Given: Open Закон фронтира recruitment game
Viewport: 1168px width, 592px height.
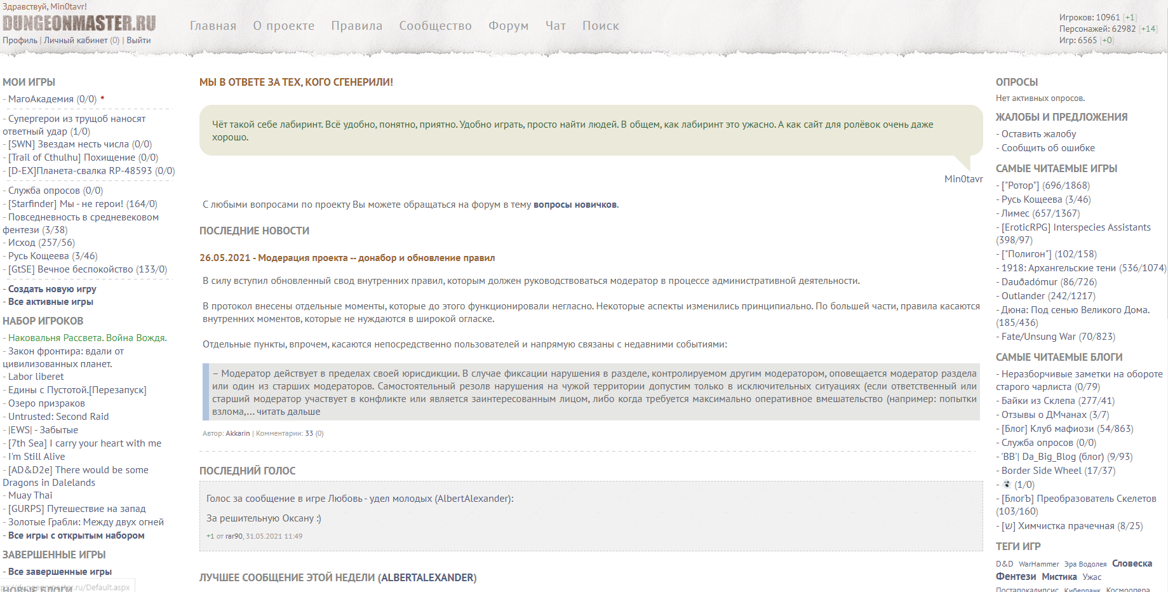Looking at the screenshot, I should click(64, 358).
